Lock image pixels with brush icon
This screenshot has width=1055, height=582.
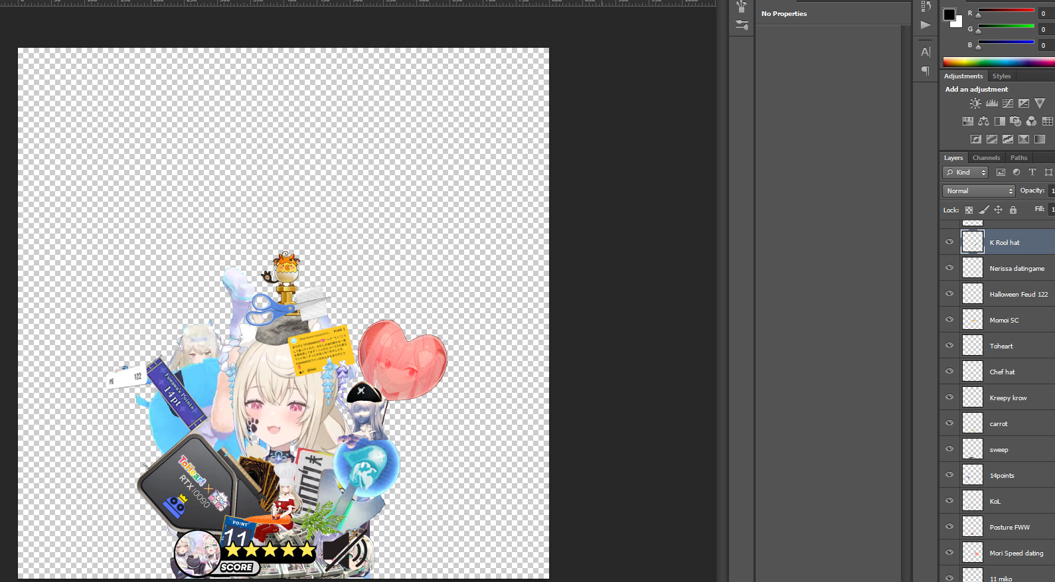984,210
